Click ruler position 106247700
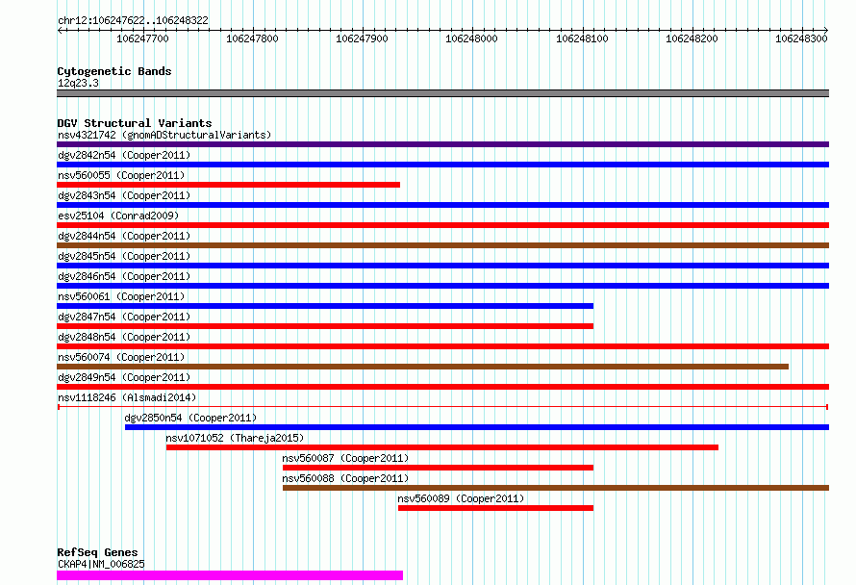The width and height of the screenshot is (856, 585). (142, 38)
